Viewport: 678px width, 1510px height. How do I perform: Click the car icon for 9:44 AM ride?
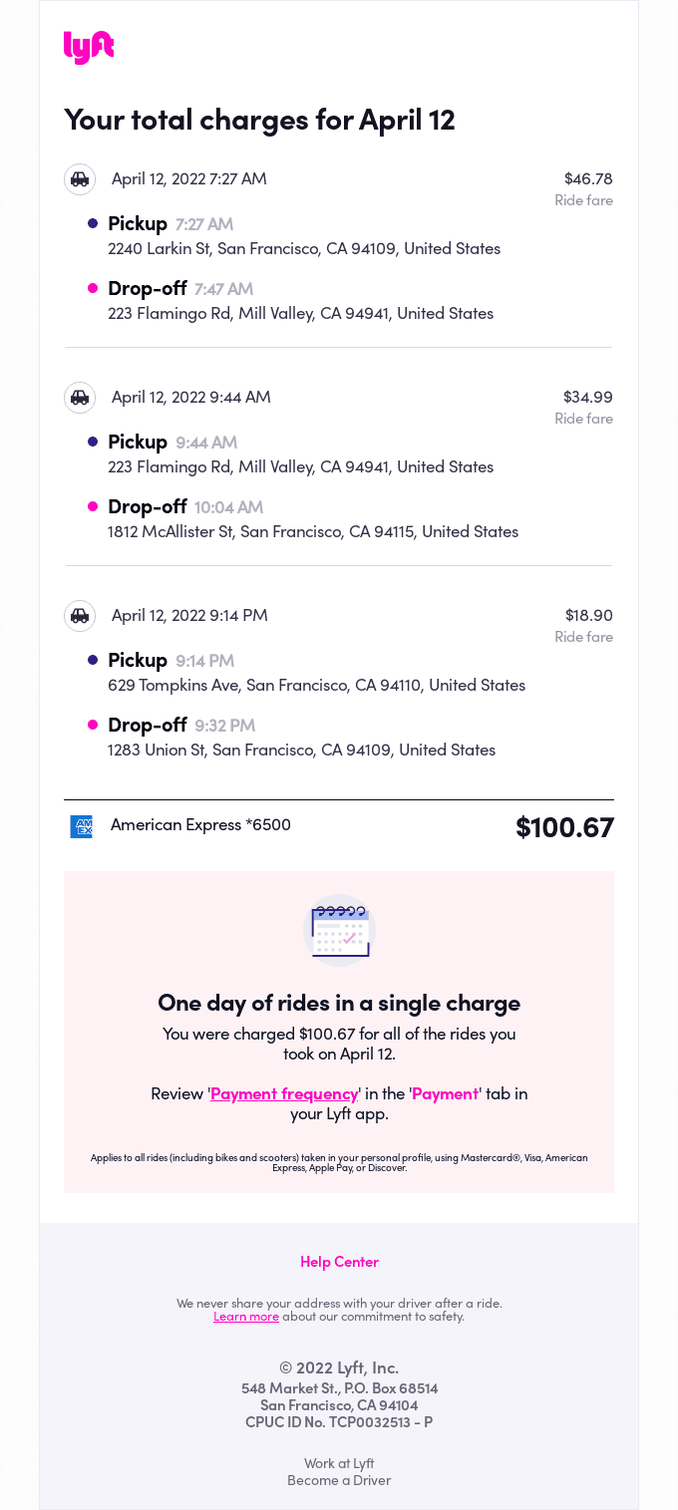(80, 398)
